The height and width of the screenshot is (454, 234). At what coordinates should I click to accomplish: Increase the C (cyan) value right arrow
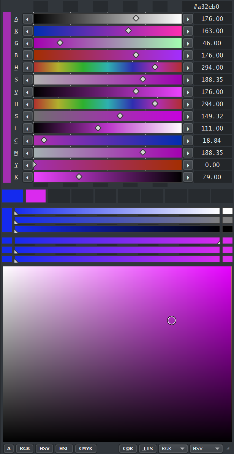pos(188,140)
